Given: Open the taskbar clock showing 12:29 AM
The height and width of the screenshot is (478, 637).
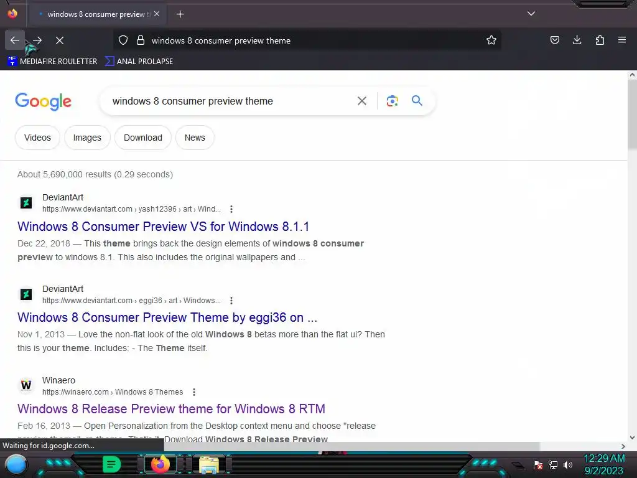Looking at the screenshot, I should (x=604, y=464).
